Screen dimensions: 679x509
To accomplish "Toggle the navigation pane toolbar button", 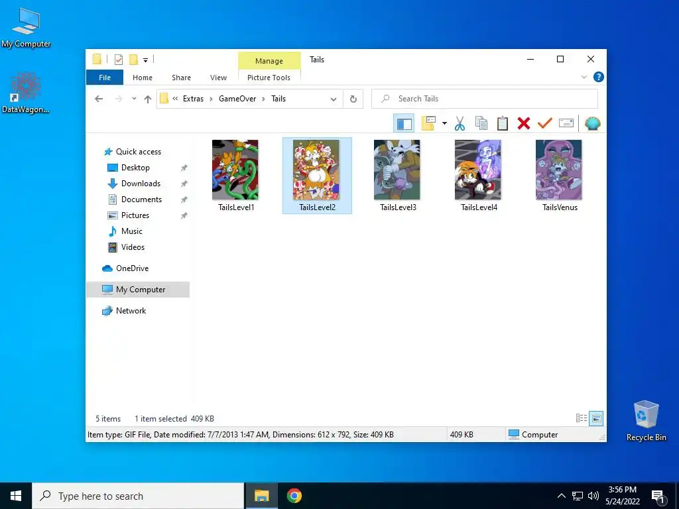I will point(404,124).
